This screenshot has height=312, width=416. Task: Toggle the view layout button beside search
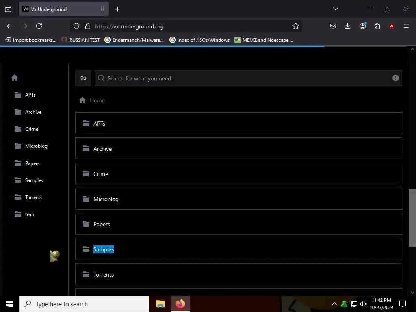[83, 78]
